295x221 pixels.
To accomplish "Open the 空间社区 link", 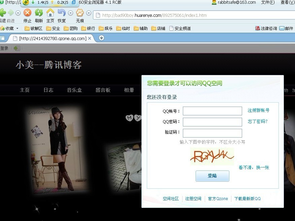I will (x=171, y=199).
